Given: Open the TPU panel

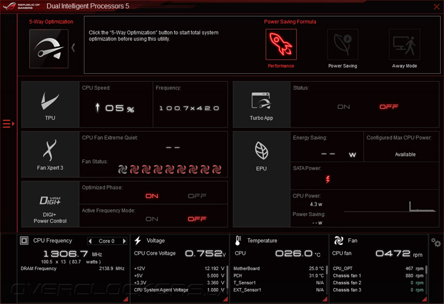Looking at the screenshot, I should [50, 105].
